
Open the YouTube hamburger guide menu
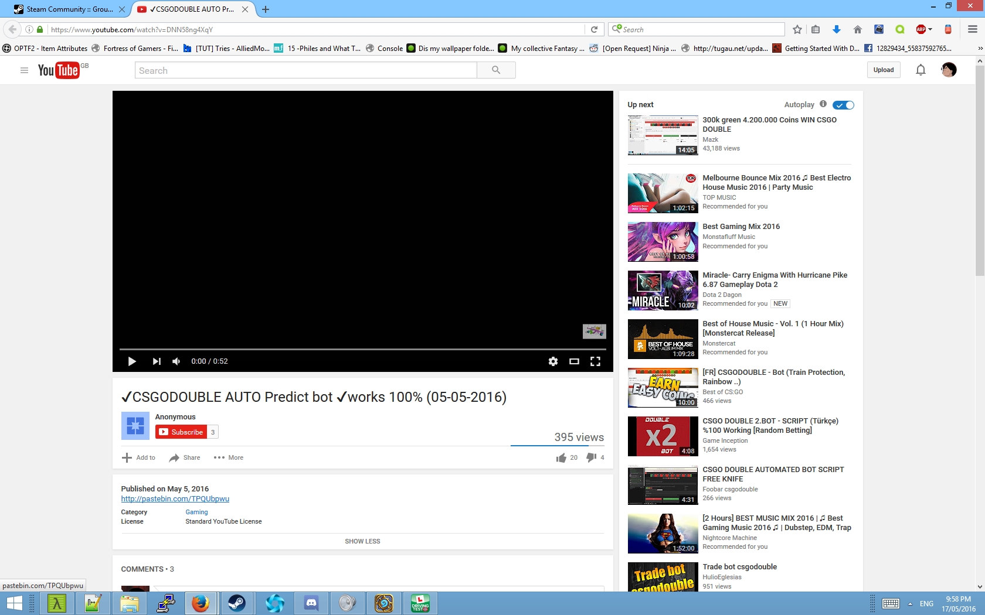click(24, 70)
